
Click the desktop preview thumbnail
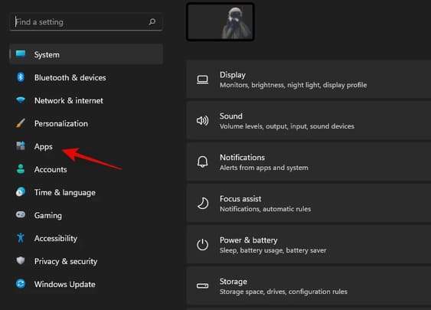[x=220, y=21]
